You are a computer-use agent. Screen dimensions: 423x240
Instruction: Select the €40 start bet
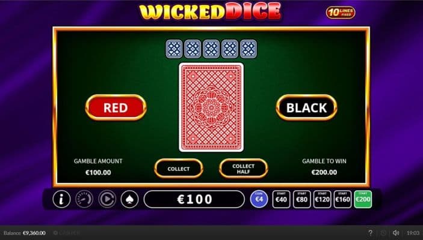point(282,199)
